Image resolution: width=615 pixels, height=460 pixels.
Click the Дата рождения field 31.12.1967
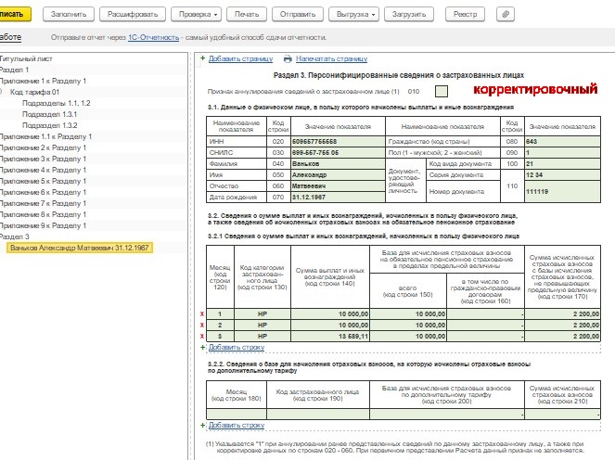coord(338,198)
